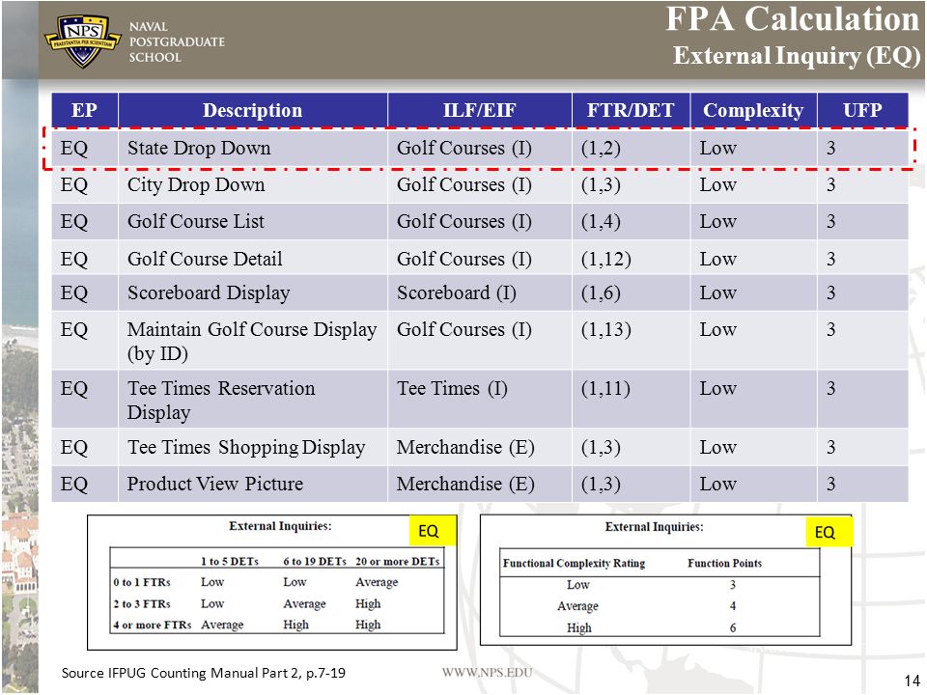Click the '0 to 1 FTRs' row label
The width and height of the screenshot is (927, 695).
(142, 582)
